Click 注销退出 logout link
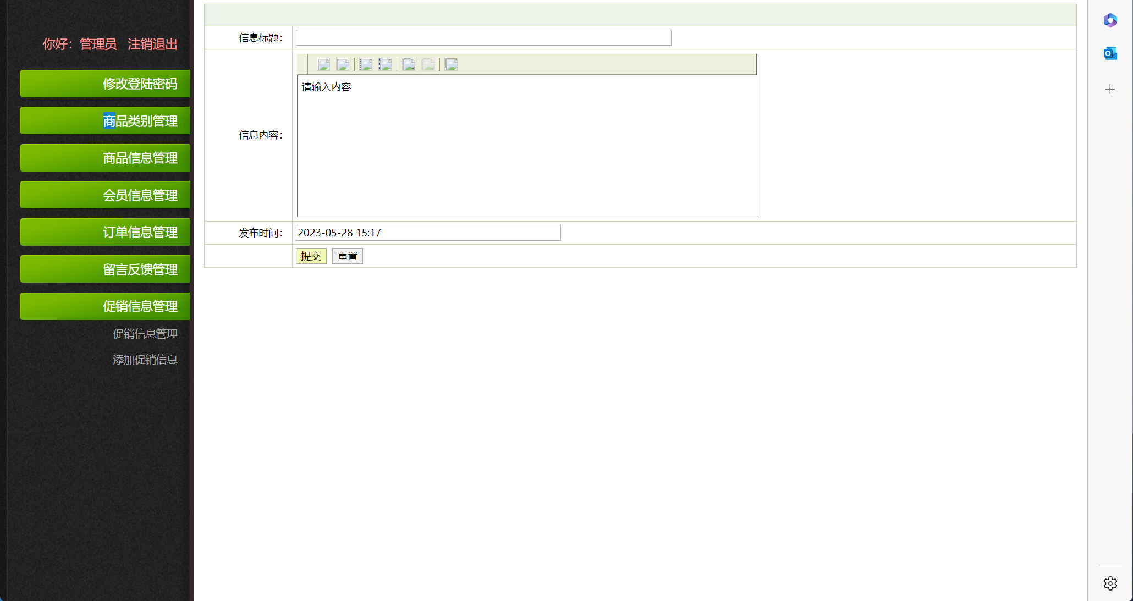1133x601 pixels. [x=152, y=44]
